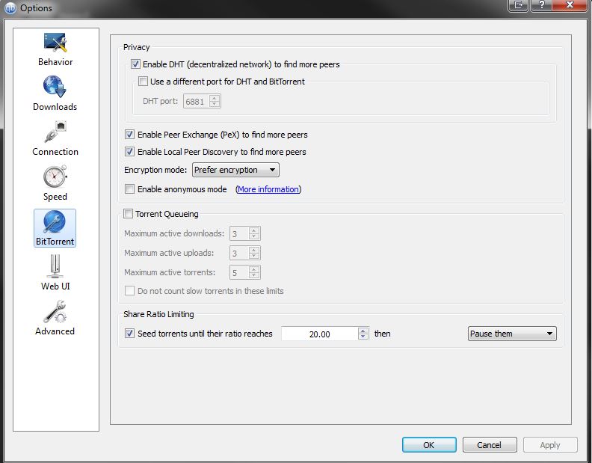Click the share ratio 20.00 field
Screen dimensions: 592x463
(x=320, y=334)
